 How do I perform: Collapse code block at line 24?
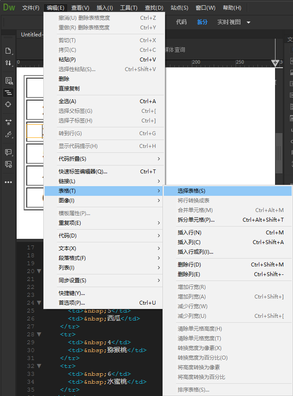coord(39,302)
